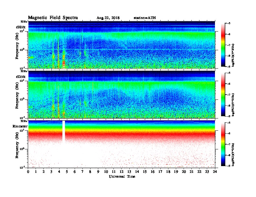Click the "dD/dt" panel label

pos(21,77)
